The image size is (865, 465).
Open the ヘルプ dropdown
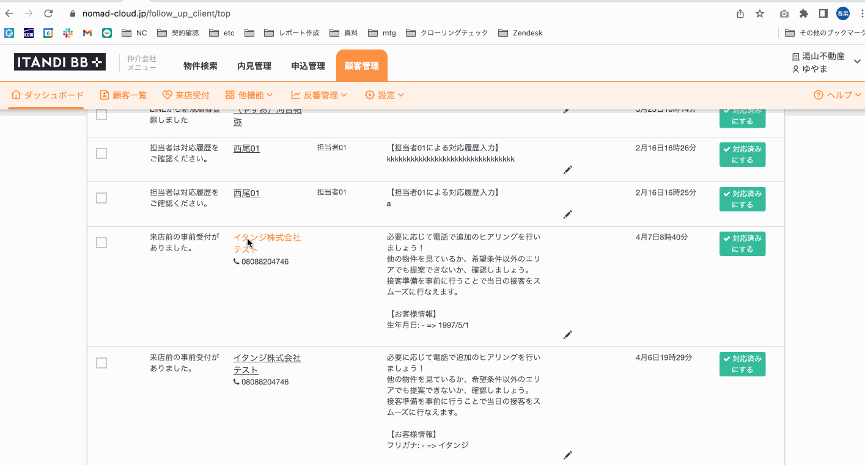click(837, 95)
